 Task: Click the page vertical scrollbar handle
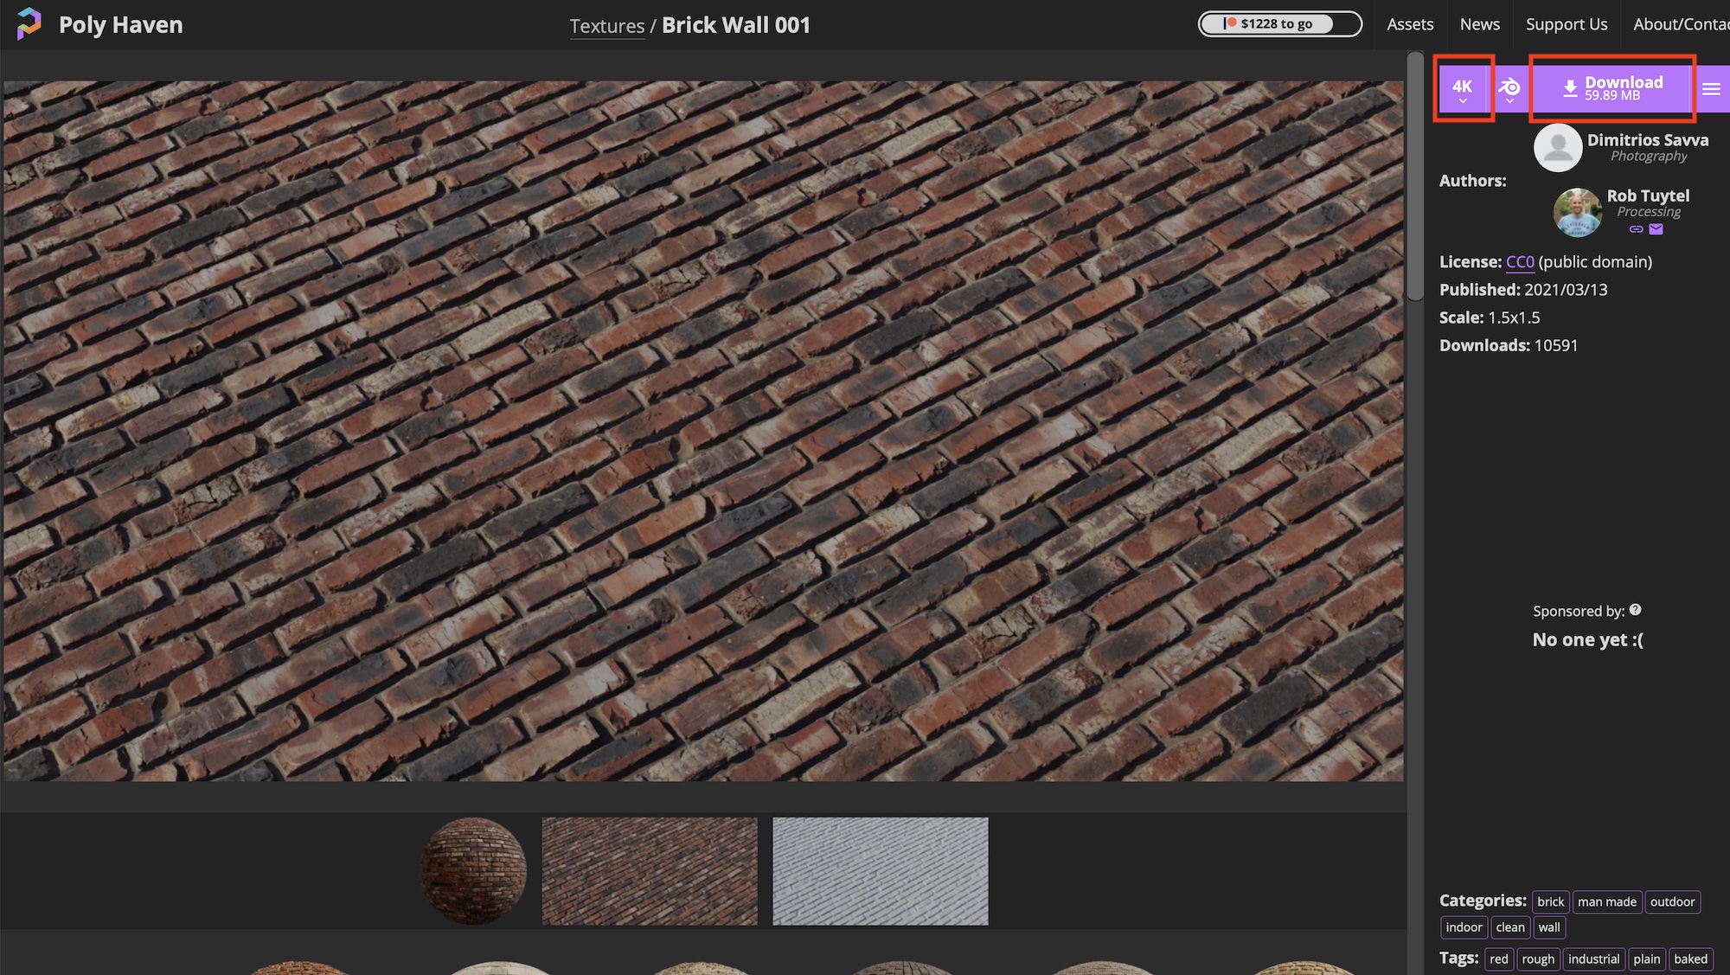pos(1415,177)
